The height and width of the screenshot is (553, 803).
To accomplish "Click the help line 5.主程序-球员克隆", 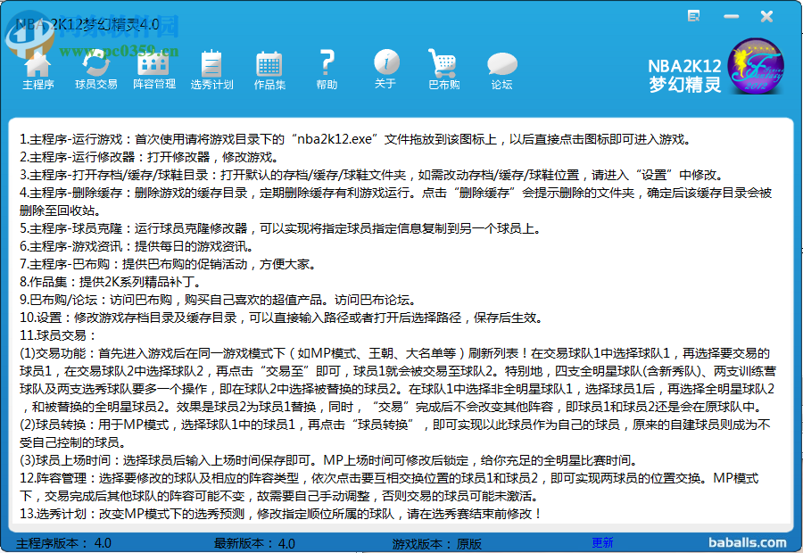I will pyautogui.click(x=281, y=228).
